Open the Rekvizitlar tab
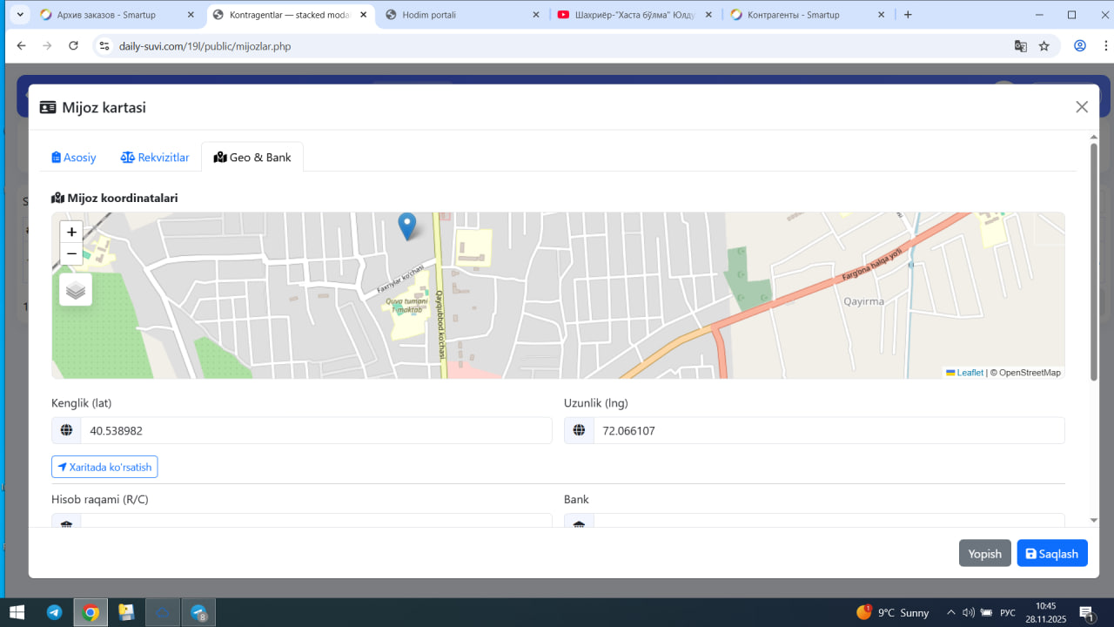Image resolution: width=1114 pixels, height=627 pixels. 155,158
